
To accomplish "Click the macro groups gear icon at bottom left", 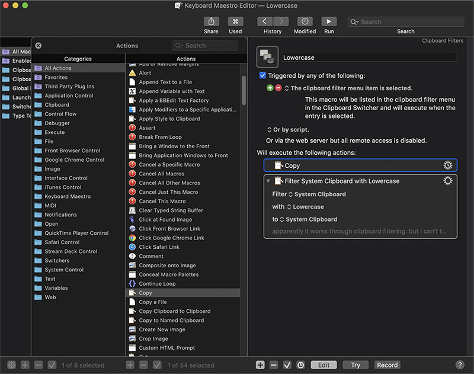I will pos(11,365).
